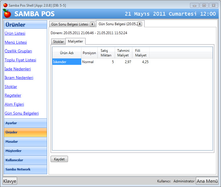The image size is (221, 187).
Task: Open Menü Listesi in the sidebar
Action: tap(16, 43)
